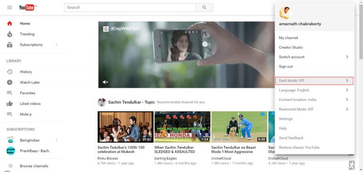The width and height of the screenshot is (363, 172).
Task: Open the Watch Later clock icon
Action: pyautogui.click(x=10, y=82)
